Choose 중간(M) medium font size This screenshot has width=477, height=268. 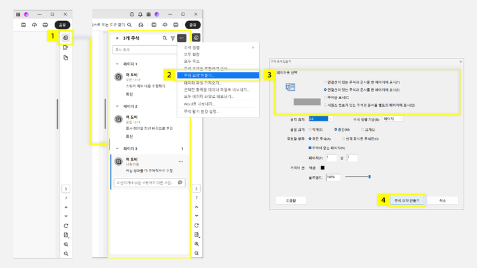coord(336,130)
